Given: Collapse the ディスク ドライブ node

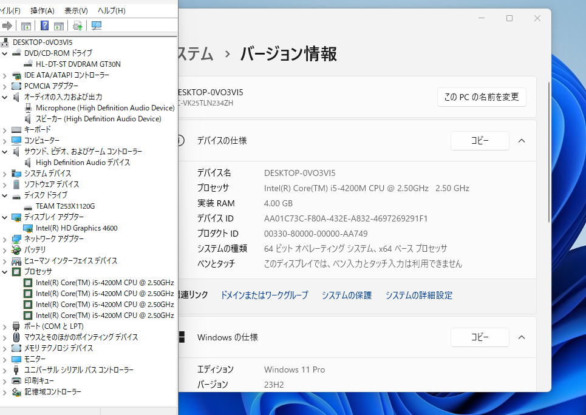Looking at the screenshot, I should pyautogui.click(x=4, y=195).
